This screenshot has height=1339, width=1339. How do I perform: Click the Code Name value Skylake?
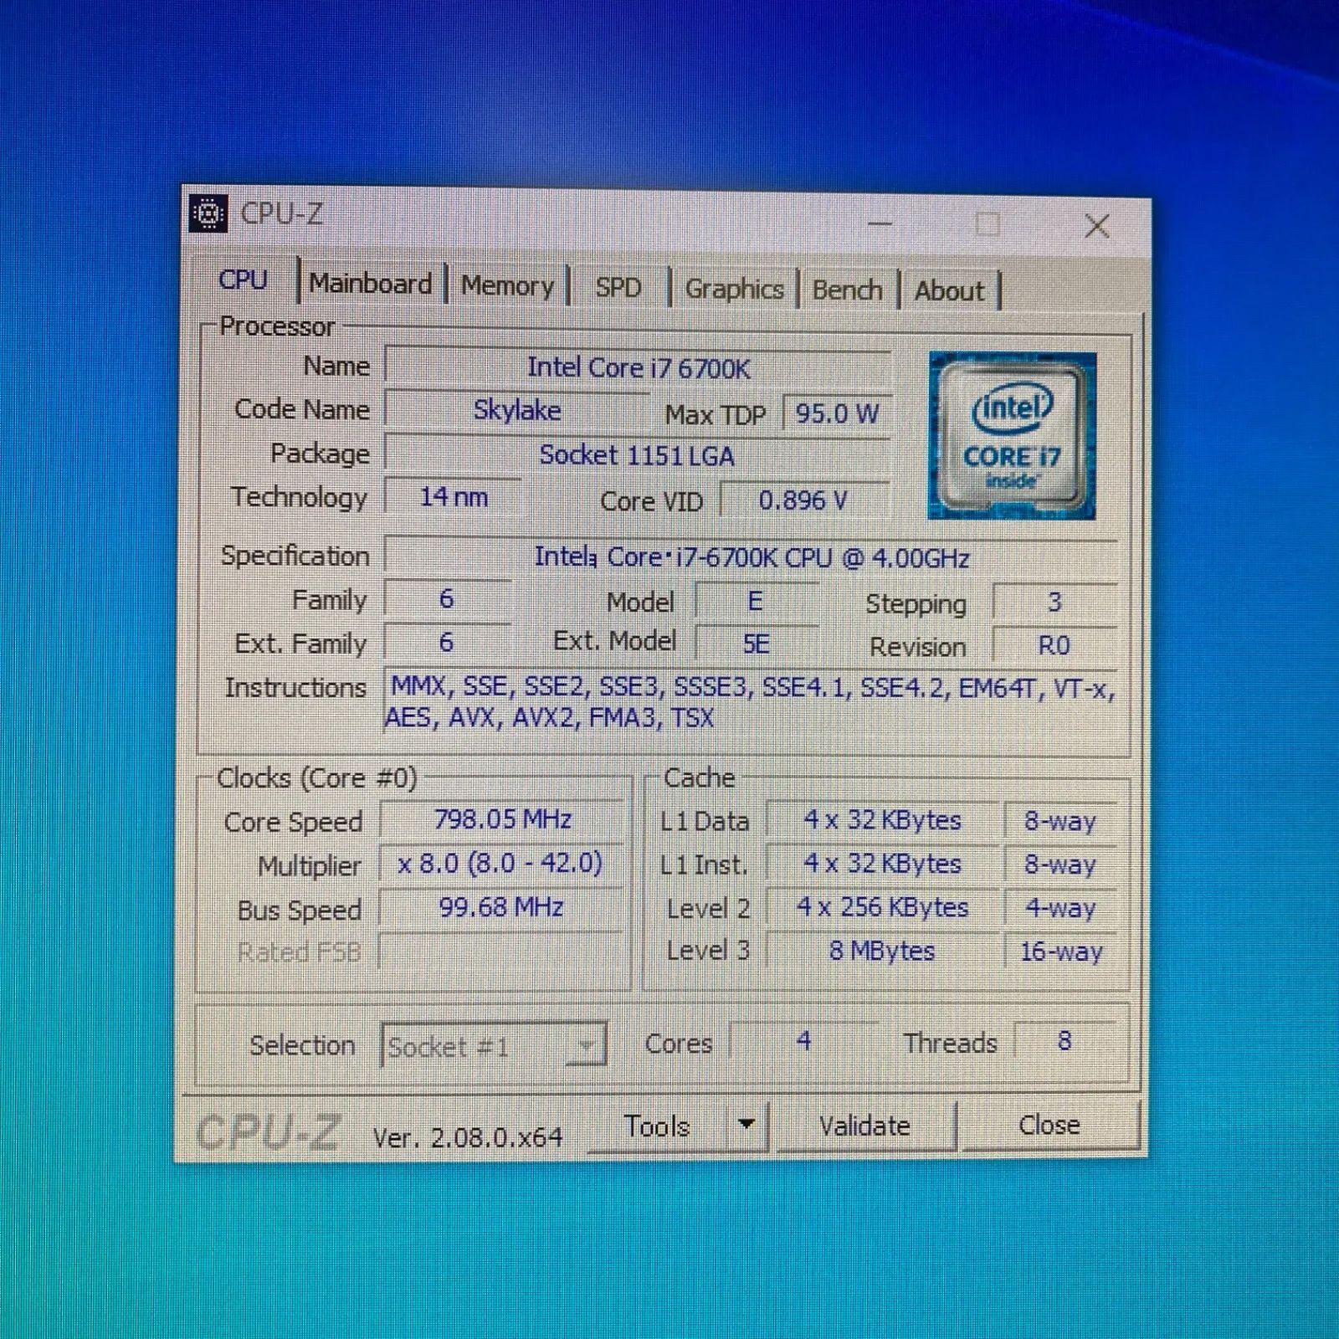(x=516, y=410)
